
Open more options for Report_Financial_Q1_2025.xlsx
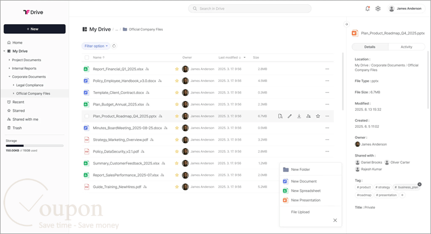coord(327,69)
